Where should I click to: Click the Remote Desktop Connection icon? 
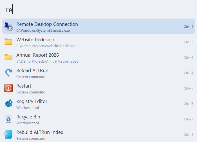click(x=8, y=26)
